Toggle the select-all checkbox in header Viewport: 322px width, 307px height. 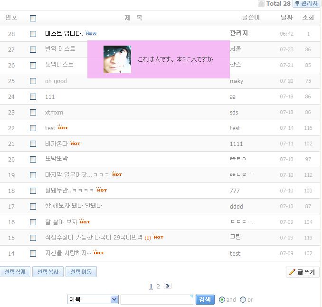(33, 18)
